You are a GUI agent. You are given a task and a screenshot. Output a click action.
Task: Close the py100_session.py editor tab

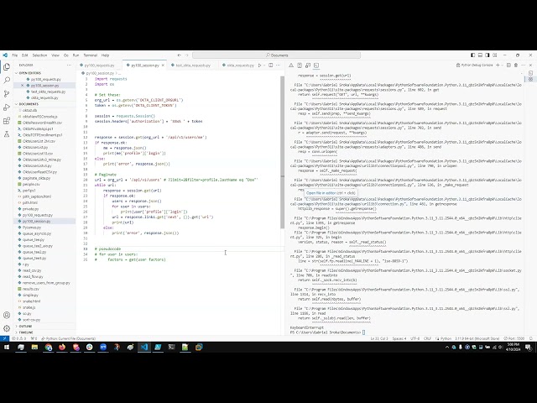point(163,65)
